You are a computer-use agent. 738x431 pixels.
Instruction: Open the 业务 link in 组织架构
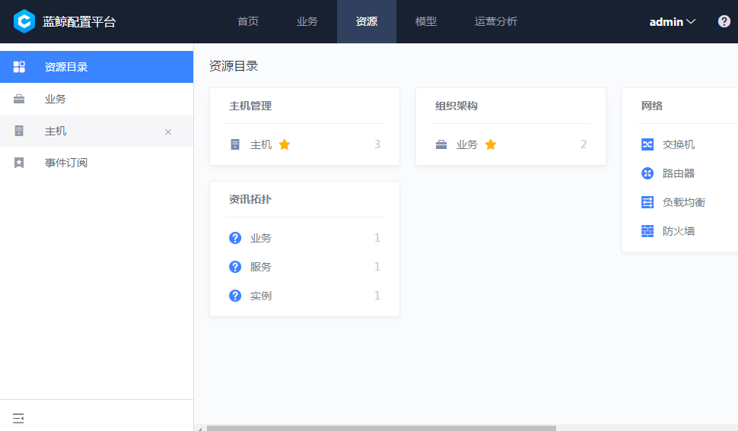pyautogui.click(x=467, y=144)
